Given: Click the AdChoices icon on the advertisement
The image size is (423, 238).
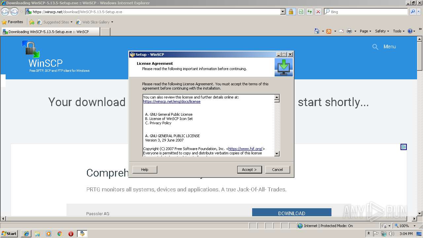Looking at the screenshot, I should tap(404, 147).
